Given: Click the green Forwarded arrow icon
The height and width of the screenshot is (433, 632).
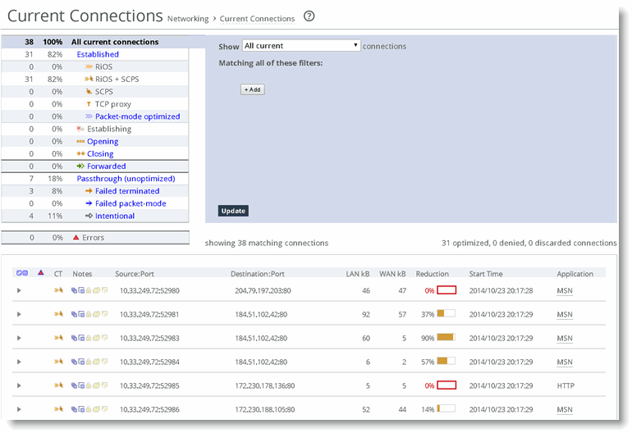Looking at the screenshot, I should pos(80,166).
